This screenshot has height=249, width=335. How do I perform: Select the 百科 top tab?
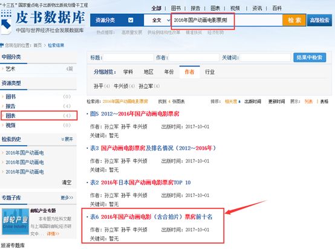pos(277,8)
